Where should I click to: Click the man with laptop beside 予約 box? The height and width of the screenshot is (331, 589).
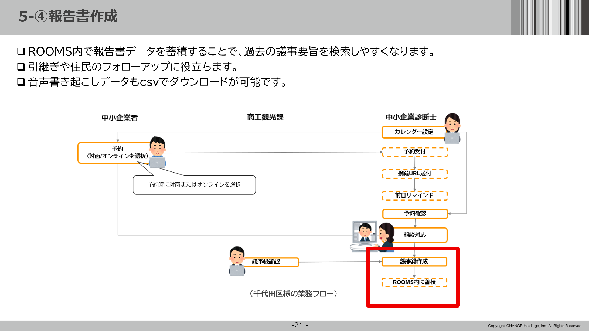[158, 152]
